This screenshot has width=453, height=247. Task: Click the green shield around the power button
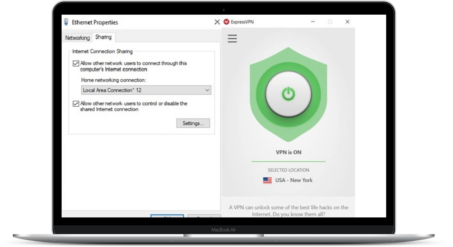point(288,127)
